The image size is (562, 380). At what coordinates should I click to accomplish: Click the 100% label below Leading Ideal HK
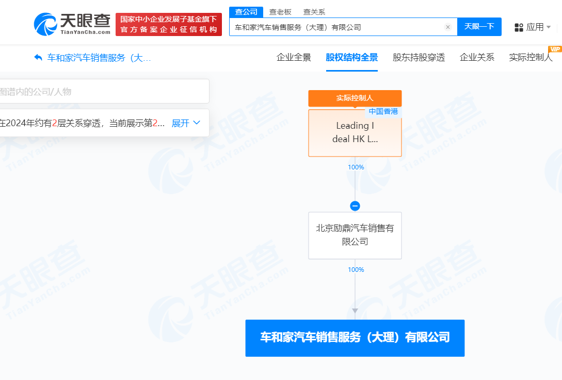pos(356,167)
